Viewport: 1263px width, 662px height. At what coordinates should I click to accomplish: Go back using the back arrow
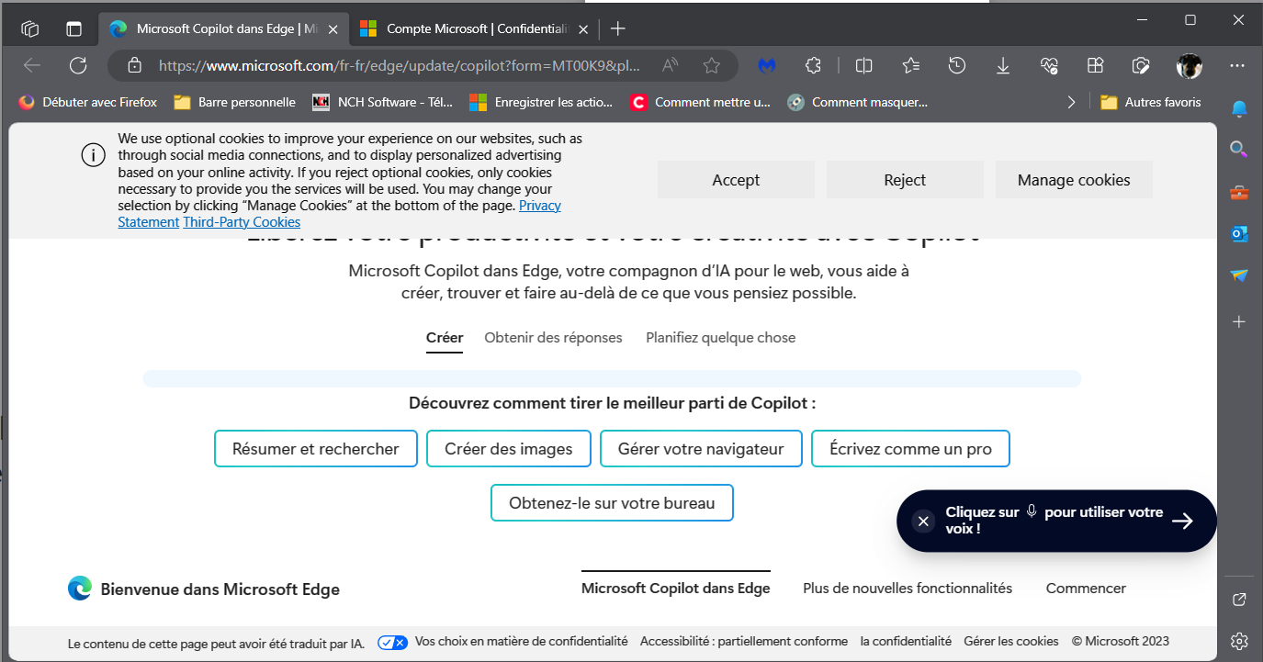point(32,65)
